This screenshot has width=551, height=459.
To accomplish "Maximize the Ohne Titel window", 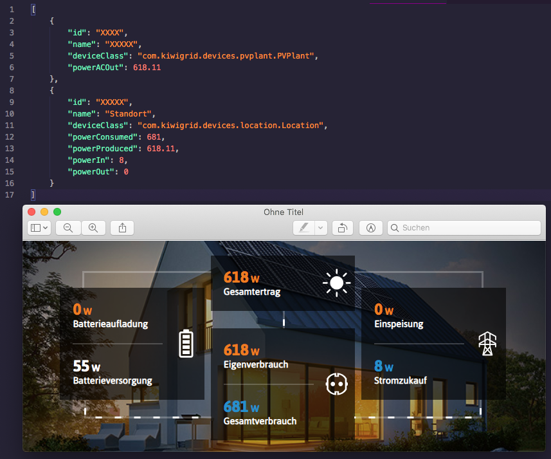I will (57, 212).
